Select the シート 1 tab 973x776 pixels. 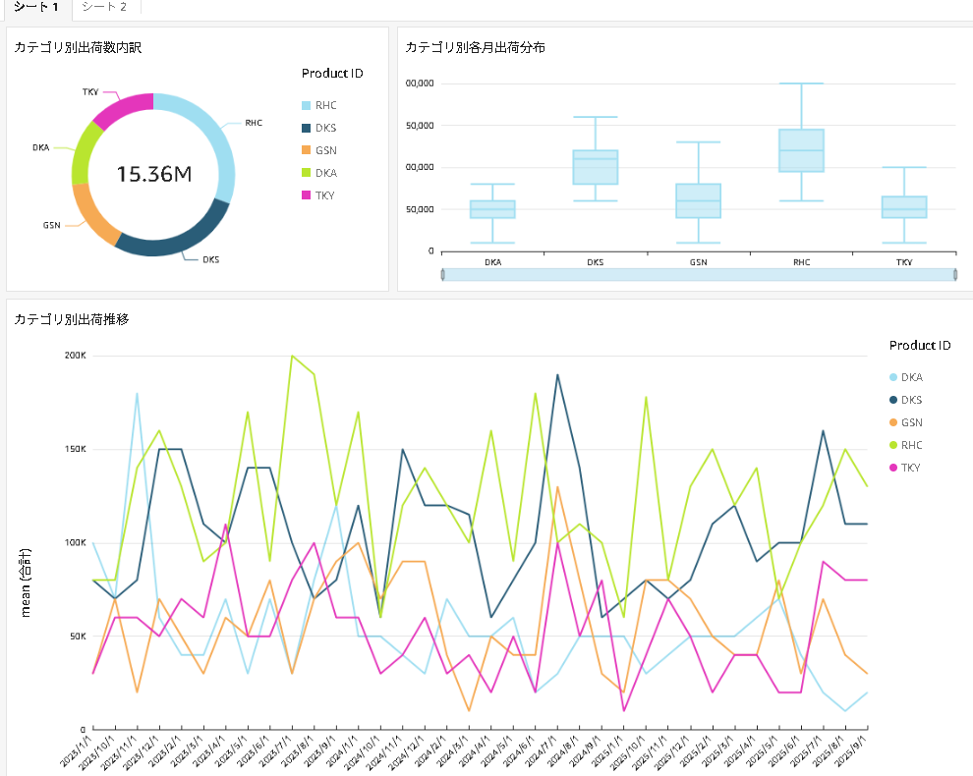pos(35,7)
